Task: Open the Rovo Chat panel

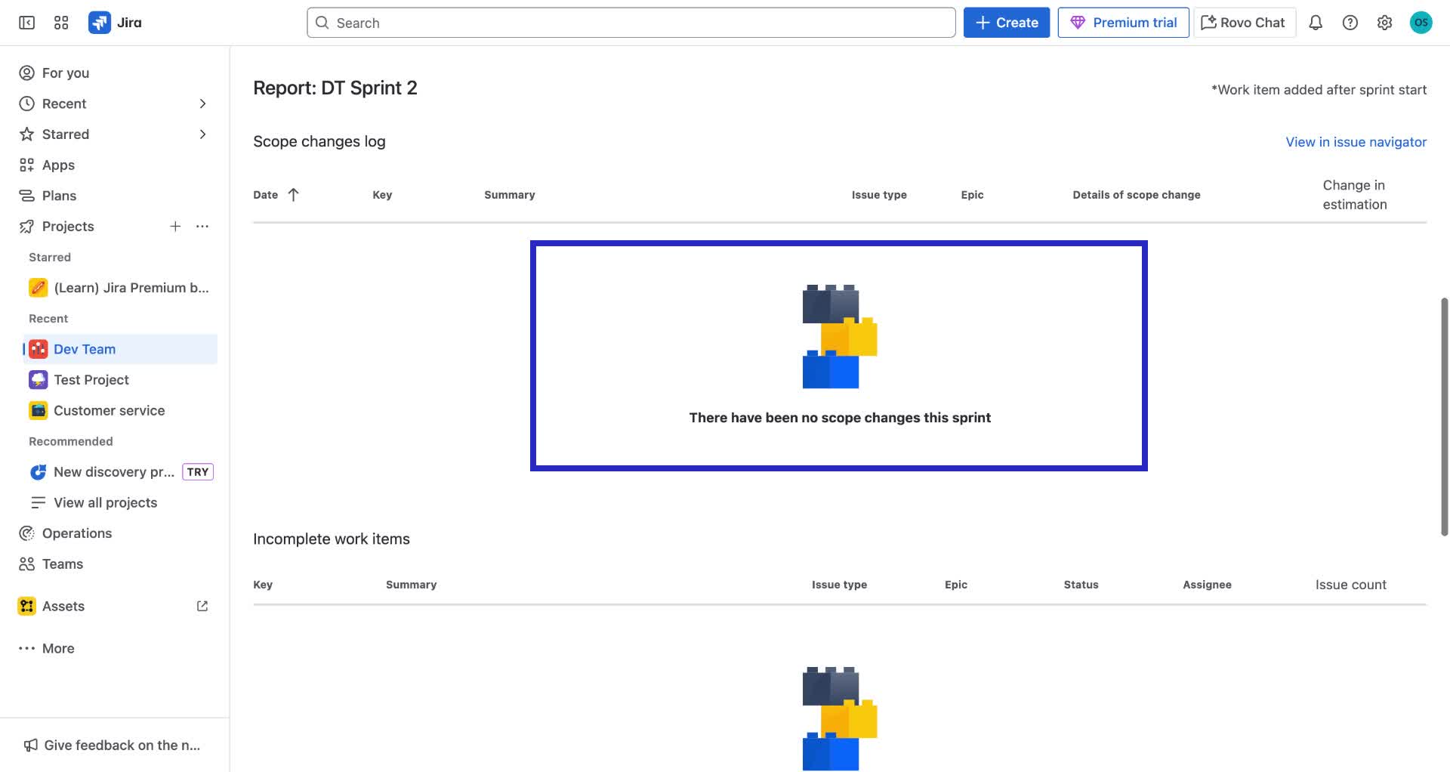Action: (x=1243, y=22)
